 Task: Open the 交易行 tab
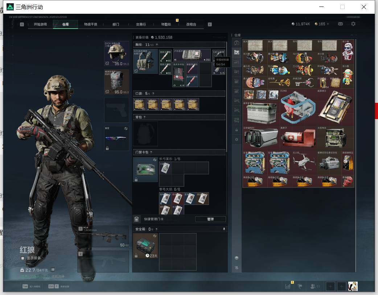pyautogui.click(x=141, y=24)
